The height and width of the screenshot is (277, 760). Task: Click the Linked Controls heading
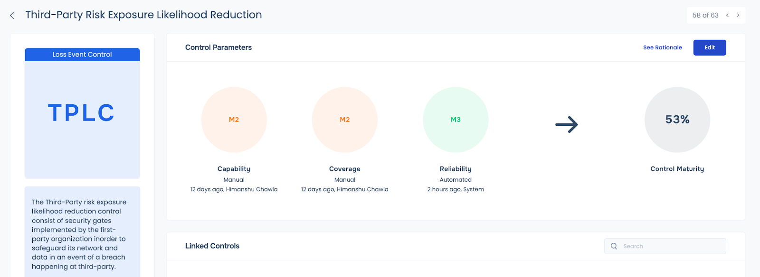[x=212, y=246]
